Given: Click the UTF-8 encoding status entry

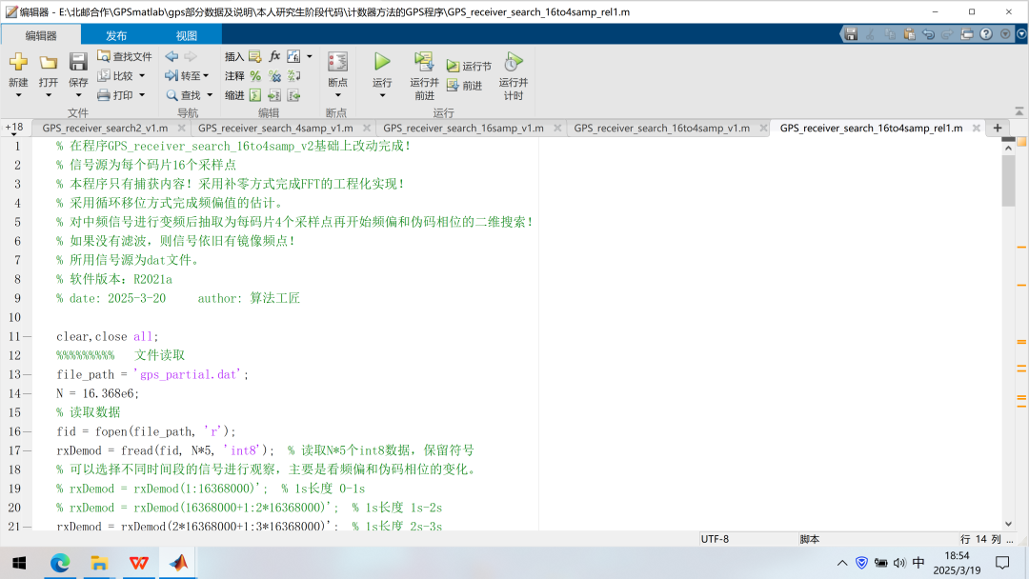Looking at the screenshot, I should tap(715, 539).
